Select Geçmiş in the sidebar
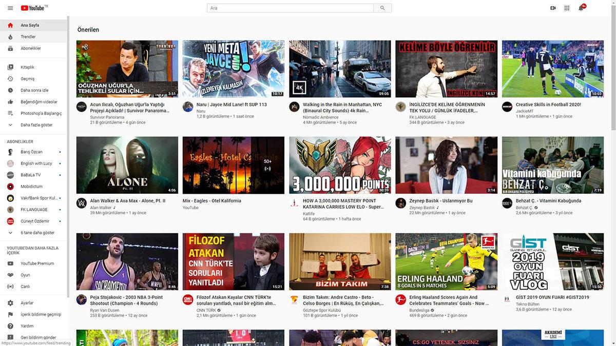 [27, 79]
